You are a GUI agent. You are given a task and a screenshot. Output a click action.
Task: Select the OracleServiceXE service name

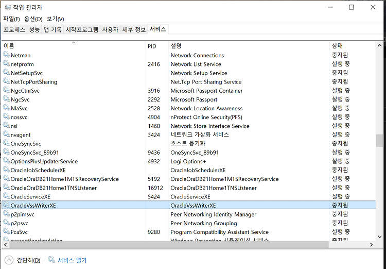[x=30, y=196]
